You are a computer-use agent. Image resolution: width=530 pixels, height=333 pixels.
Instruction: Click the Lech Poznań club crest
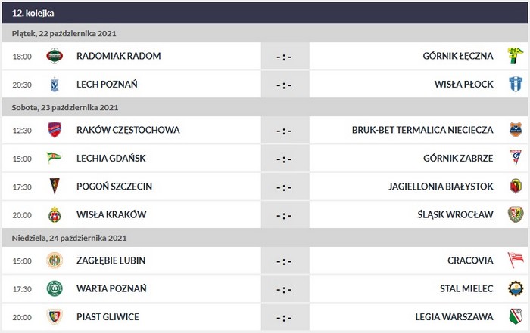(x=54, y=84)
